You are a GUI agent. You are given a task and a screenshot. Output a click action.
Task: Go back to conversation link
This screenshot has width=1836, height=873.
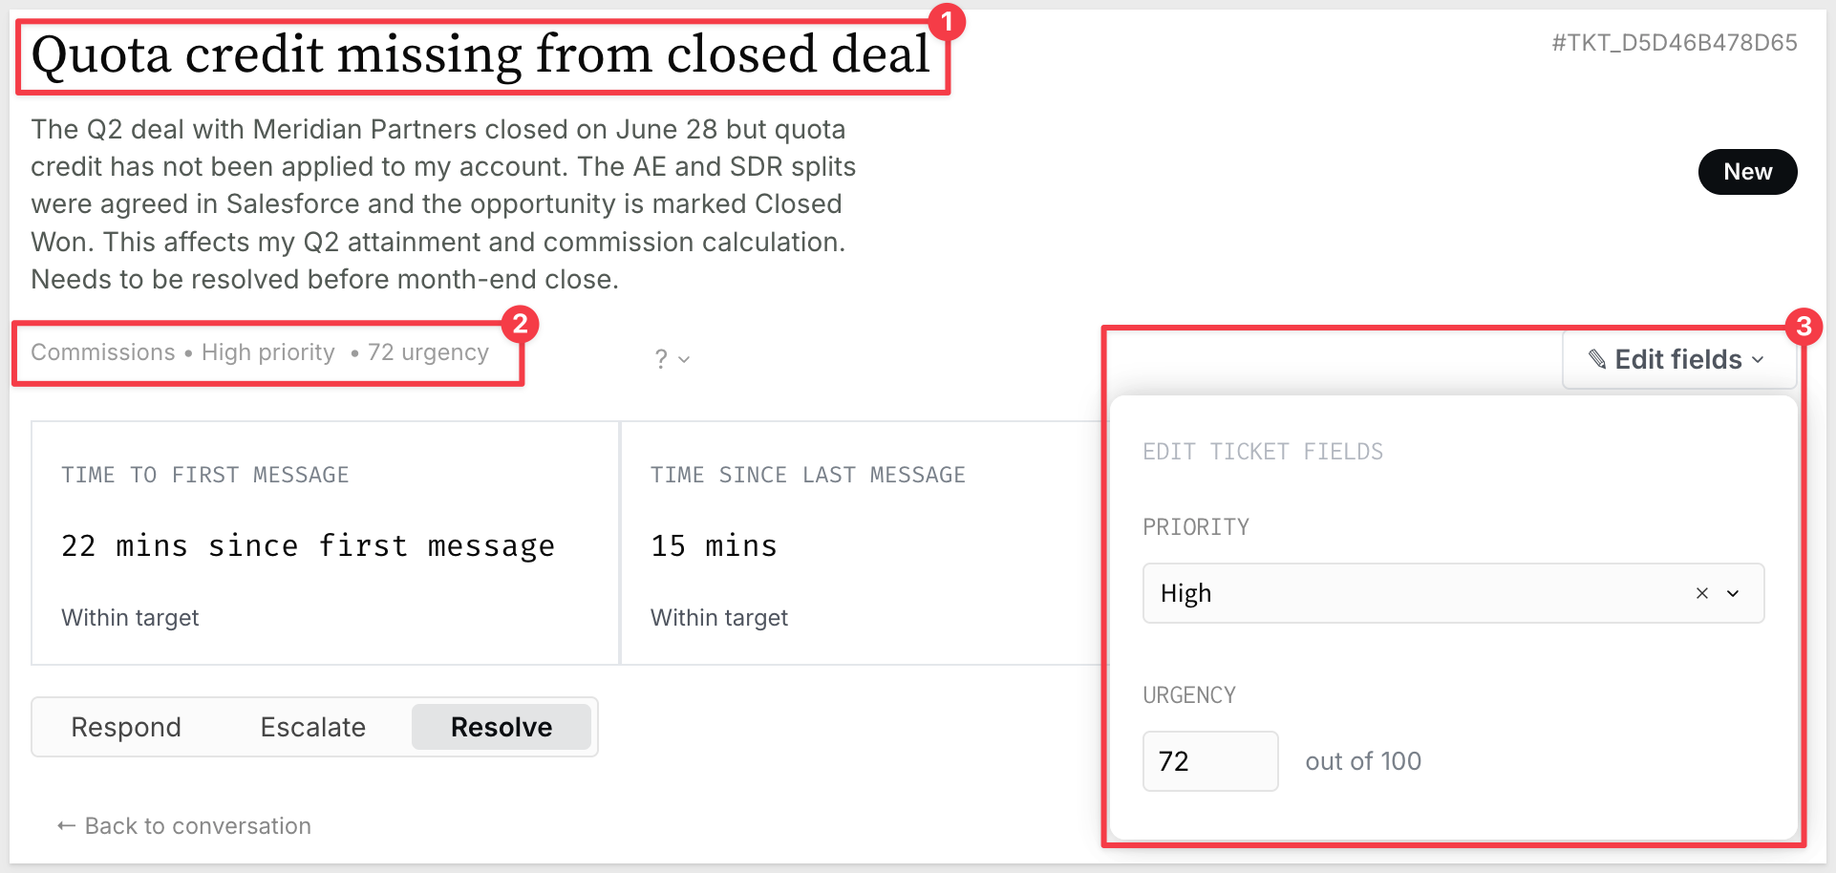click(x=183, y=825)
